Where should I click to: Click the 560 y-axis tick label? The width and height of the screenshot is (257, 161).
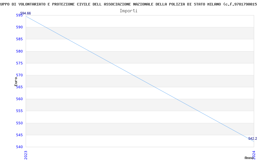pos(20,99)
